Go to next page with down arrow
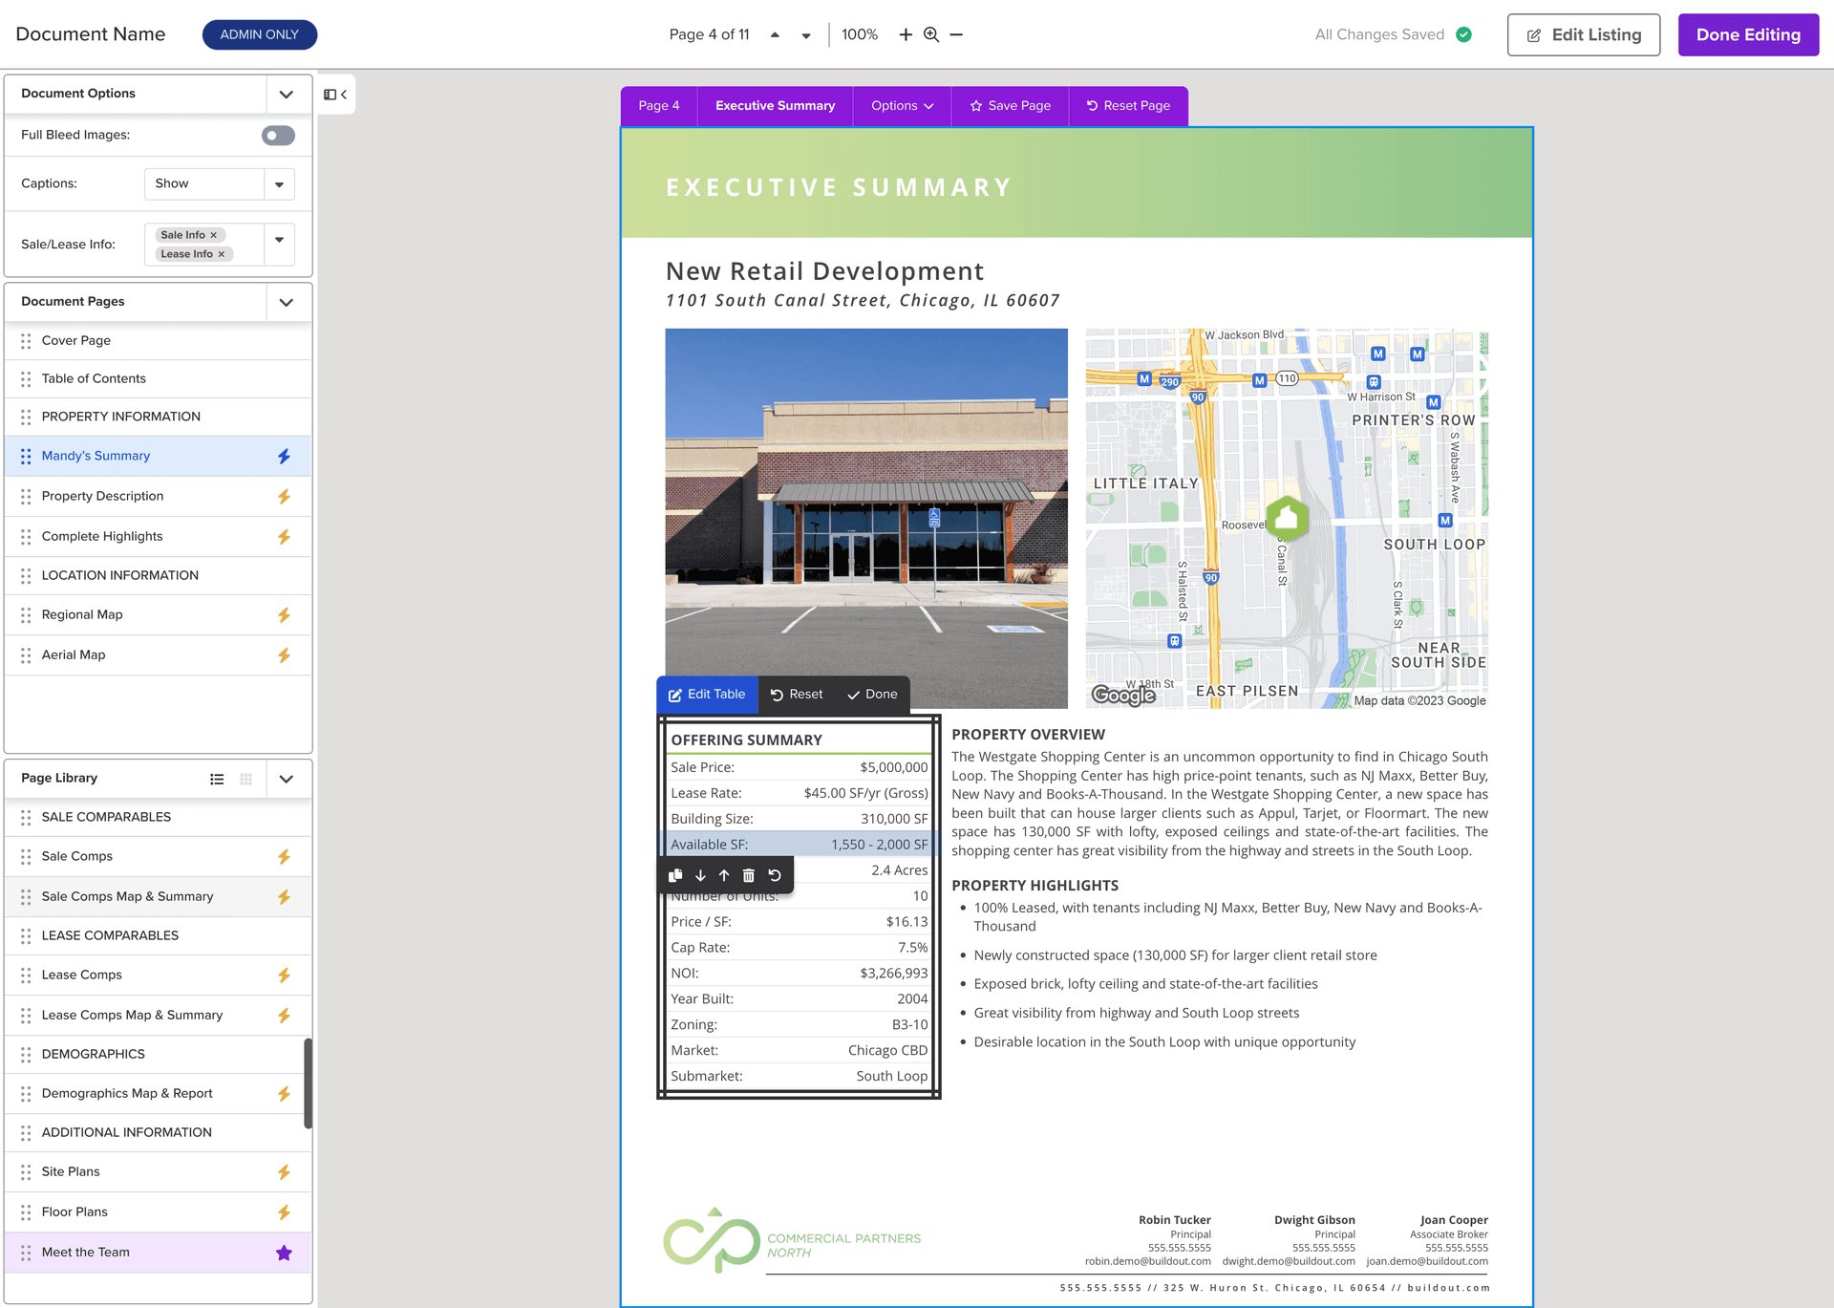The height and width of the screenshot is (1308, 1834). click(x=806, y=35)
